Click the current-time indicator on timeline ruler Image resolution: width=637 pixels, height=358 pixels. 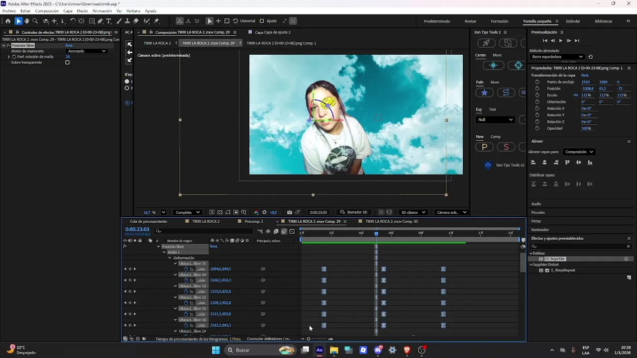[x=376, y=233]
